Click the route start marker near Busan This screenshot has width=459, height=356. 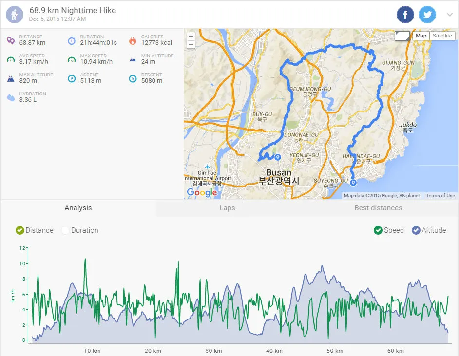(278, 157)
